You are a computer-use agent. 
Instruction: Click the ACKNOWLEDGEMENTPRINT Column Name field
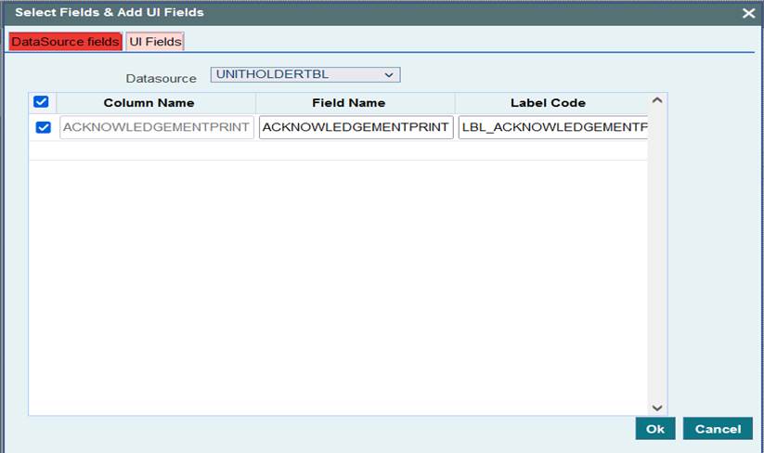tap(156, 127)
